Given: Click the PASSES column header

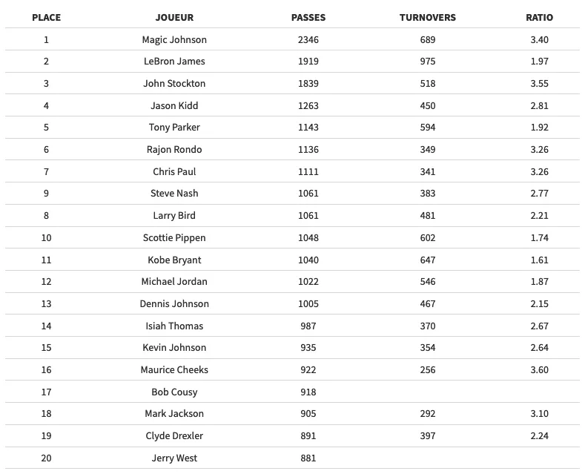Looking at the screenshot, I should (x=308, y=17).
